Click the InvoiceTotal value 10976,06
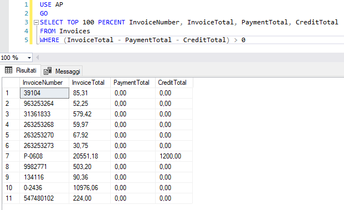The image size is (344, 210). coord(90,188)
